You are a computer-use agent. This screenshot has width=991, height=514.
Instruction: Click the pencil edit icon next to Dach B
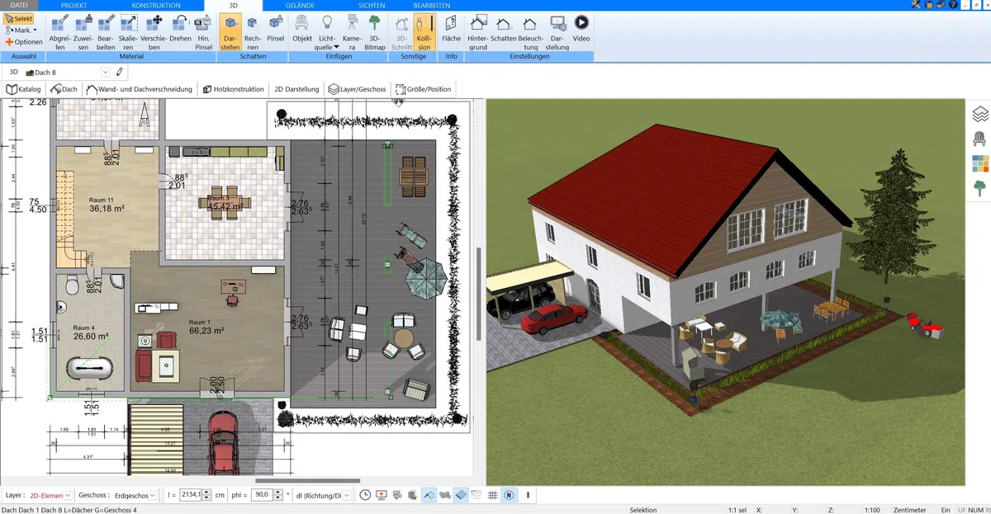[120, 73]
